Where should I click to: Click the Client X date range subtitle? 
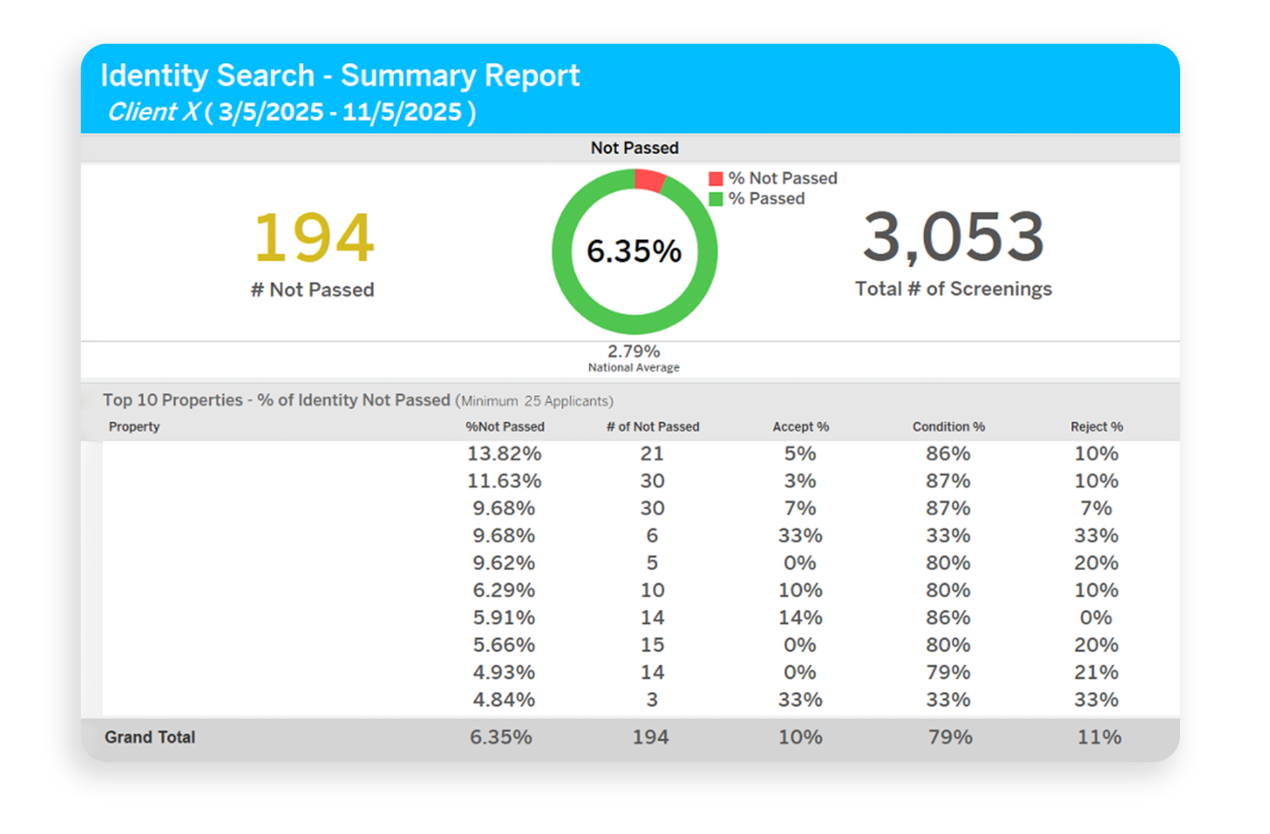[x=291, y=111]
